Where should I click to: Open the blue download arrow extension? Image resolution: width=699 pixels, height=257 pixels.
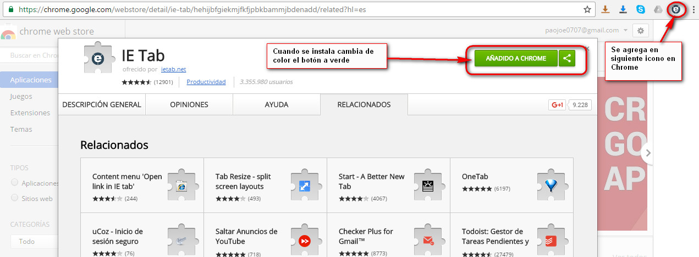tap(623, 9)
